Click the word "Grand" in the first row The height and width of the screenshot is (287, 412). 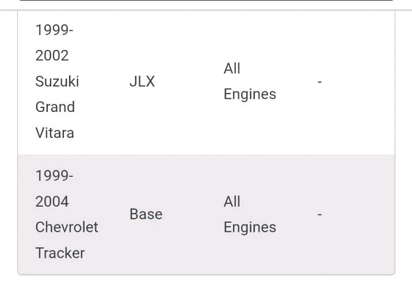pos(55,107)
